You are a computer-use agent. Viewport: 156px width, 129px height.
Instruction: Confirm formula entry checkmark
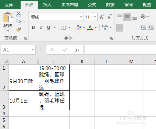65,50
